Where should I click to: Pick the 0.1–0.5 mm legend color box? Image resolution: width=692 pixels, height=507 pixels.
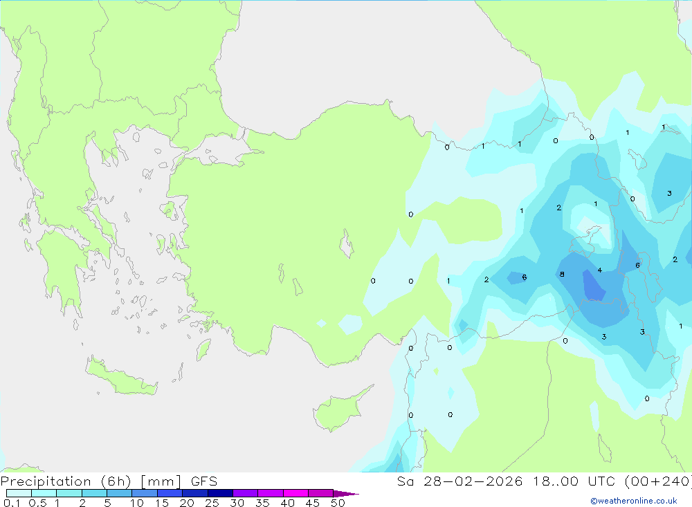point(19,493)
